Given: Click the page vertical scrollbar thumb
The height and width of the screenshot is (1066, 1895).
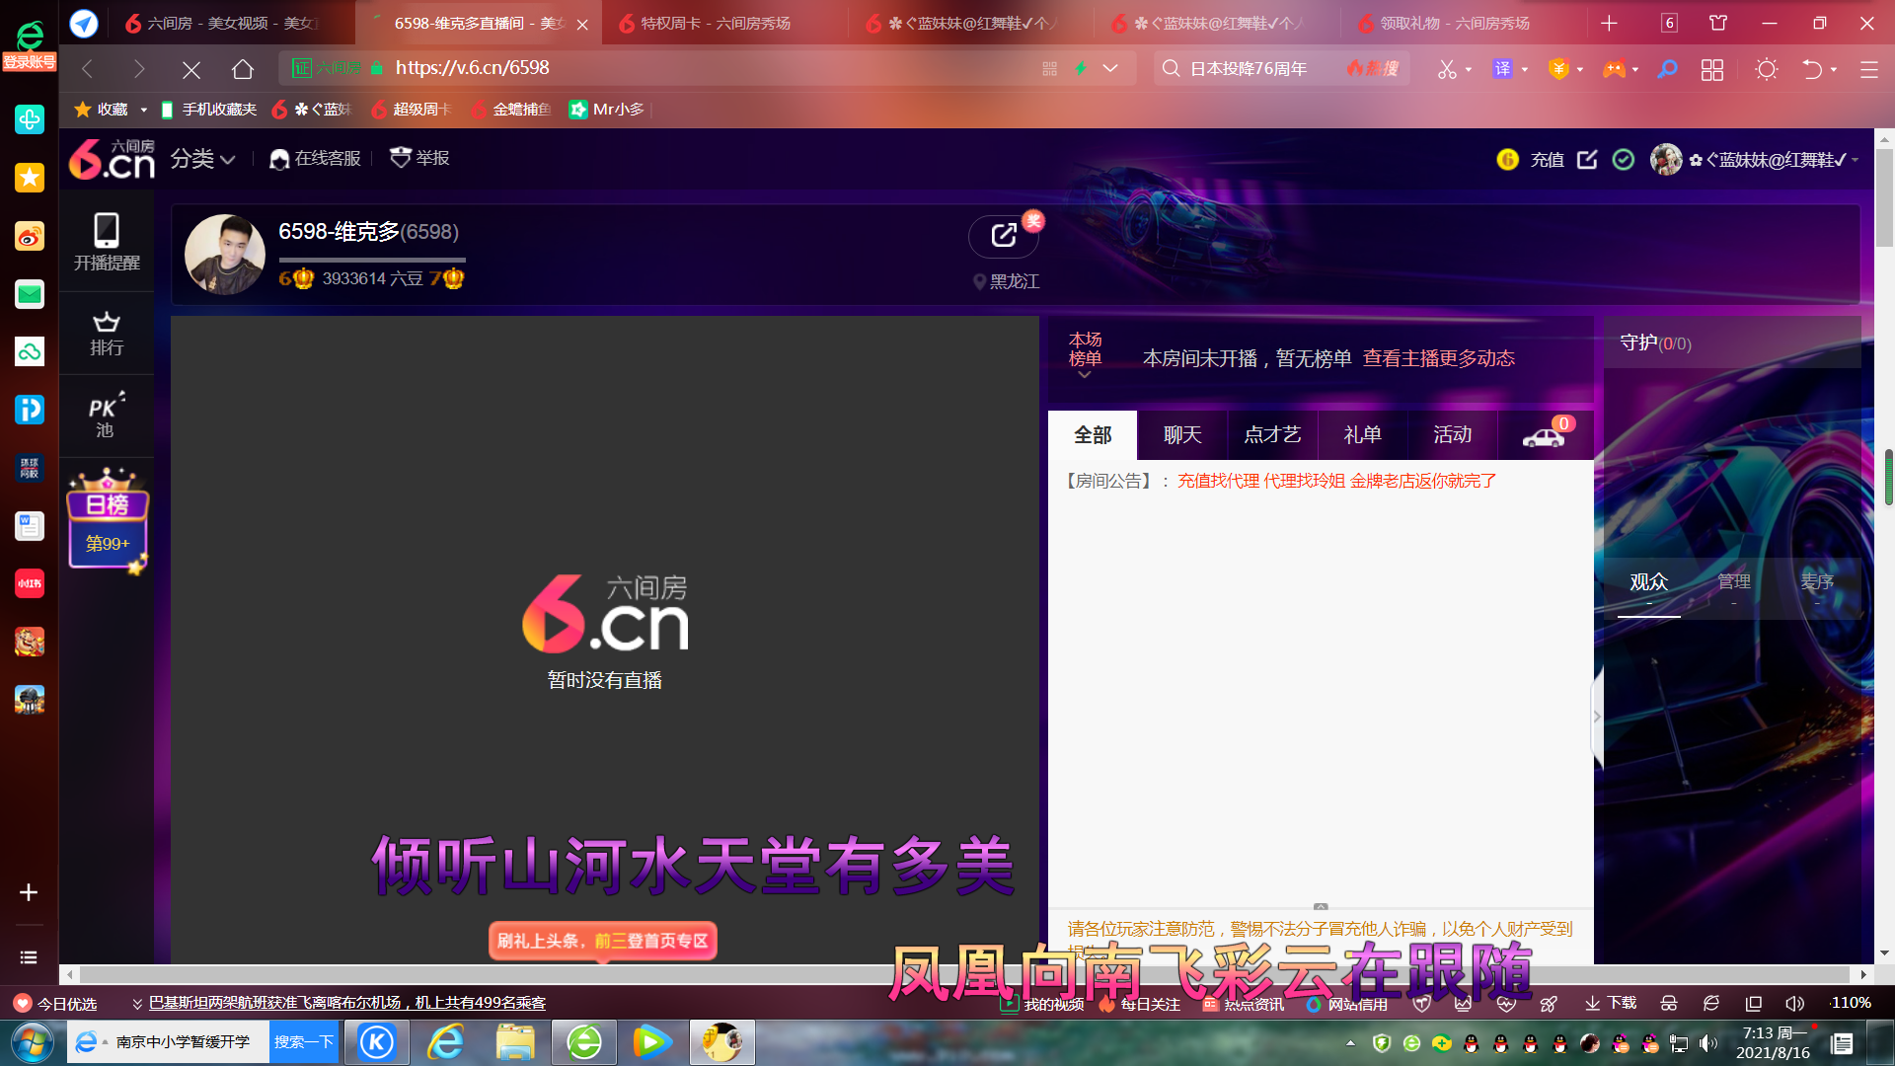Looking at the screenshot, I should [1884, 197].
